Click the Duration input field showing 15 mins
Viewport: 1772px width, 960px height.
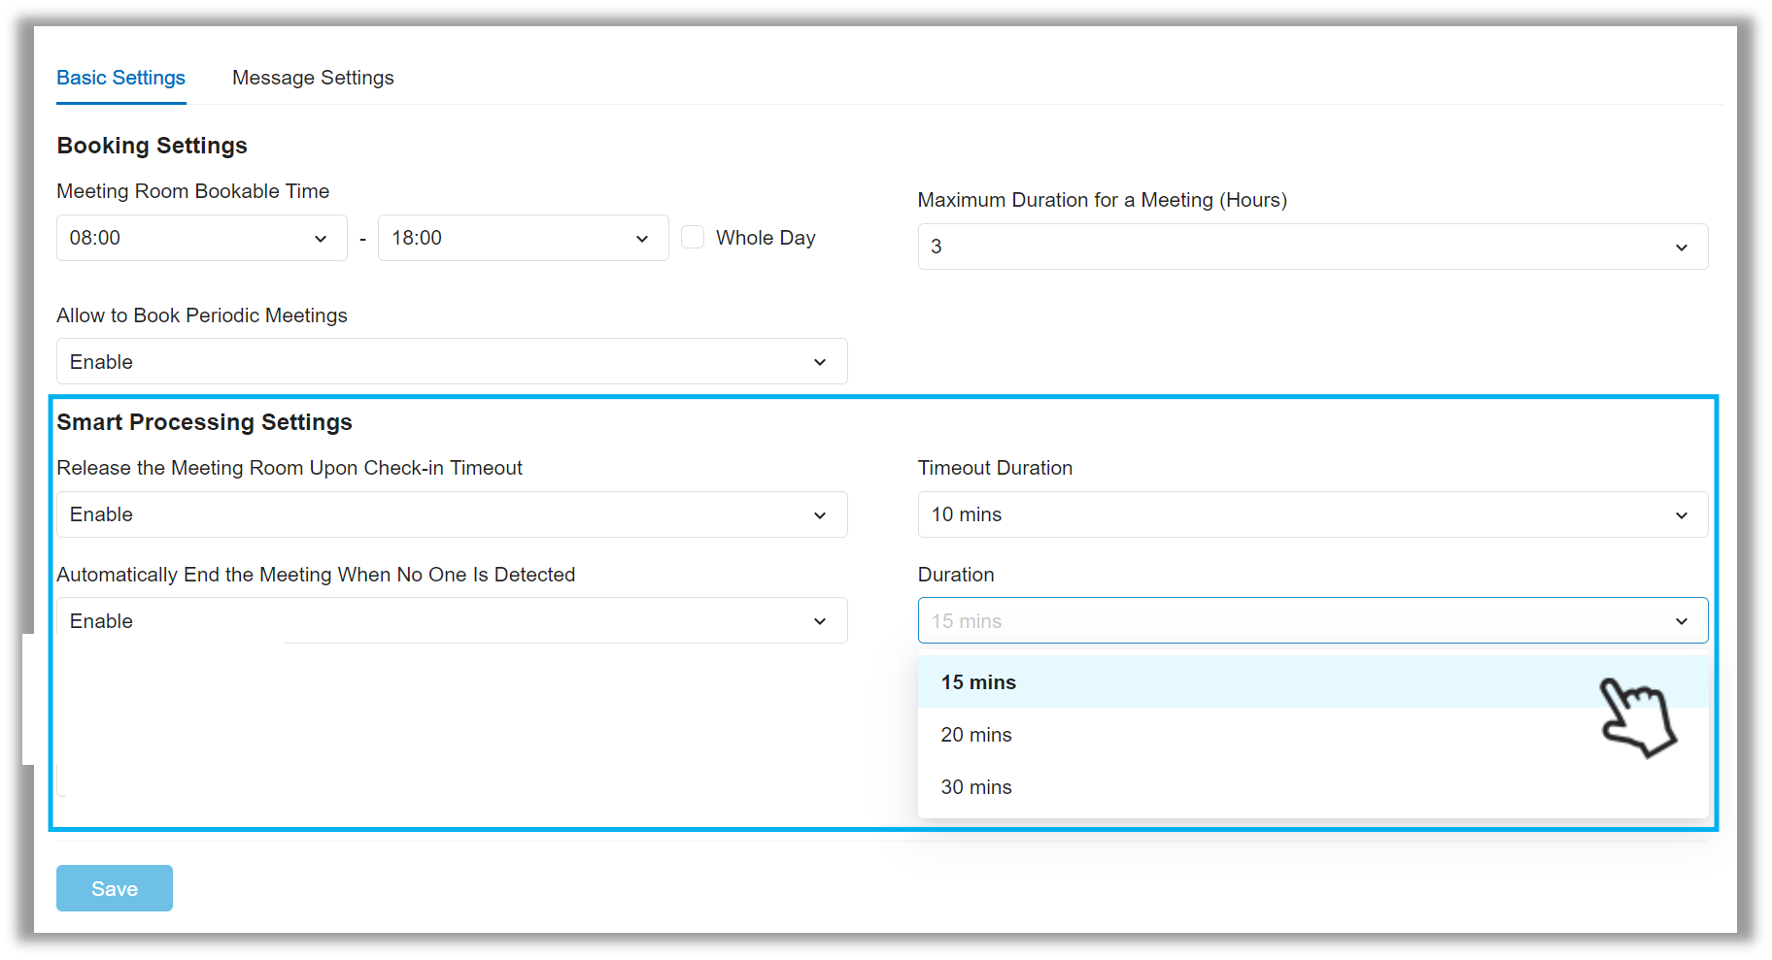[x=1166, y=620]
